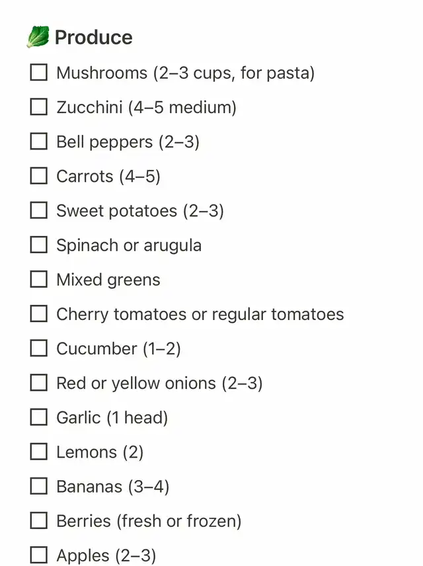Check the Spinach or arugula box
The height and width of the screenshot is (566, 423).
[39, 245]
